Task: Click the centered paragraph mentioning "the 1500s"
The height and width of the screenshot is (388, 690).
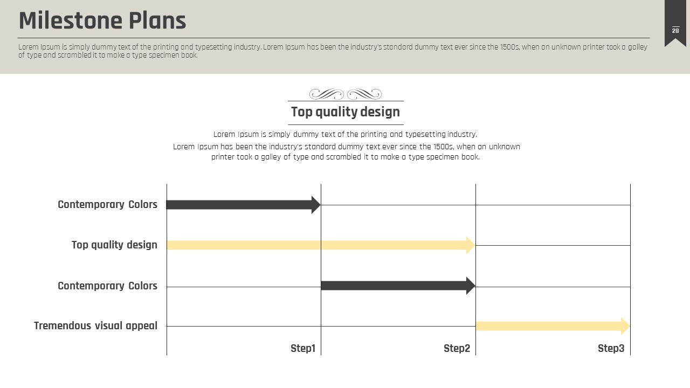Action: (346, 151)
